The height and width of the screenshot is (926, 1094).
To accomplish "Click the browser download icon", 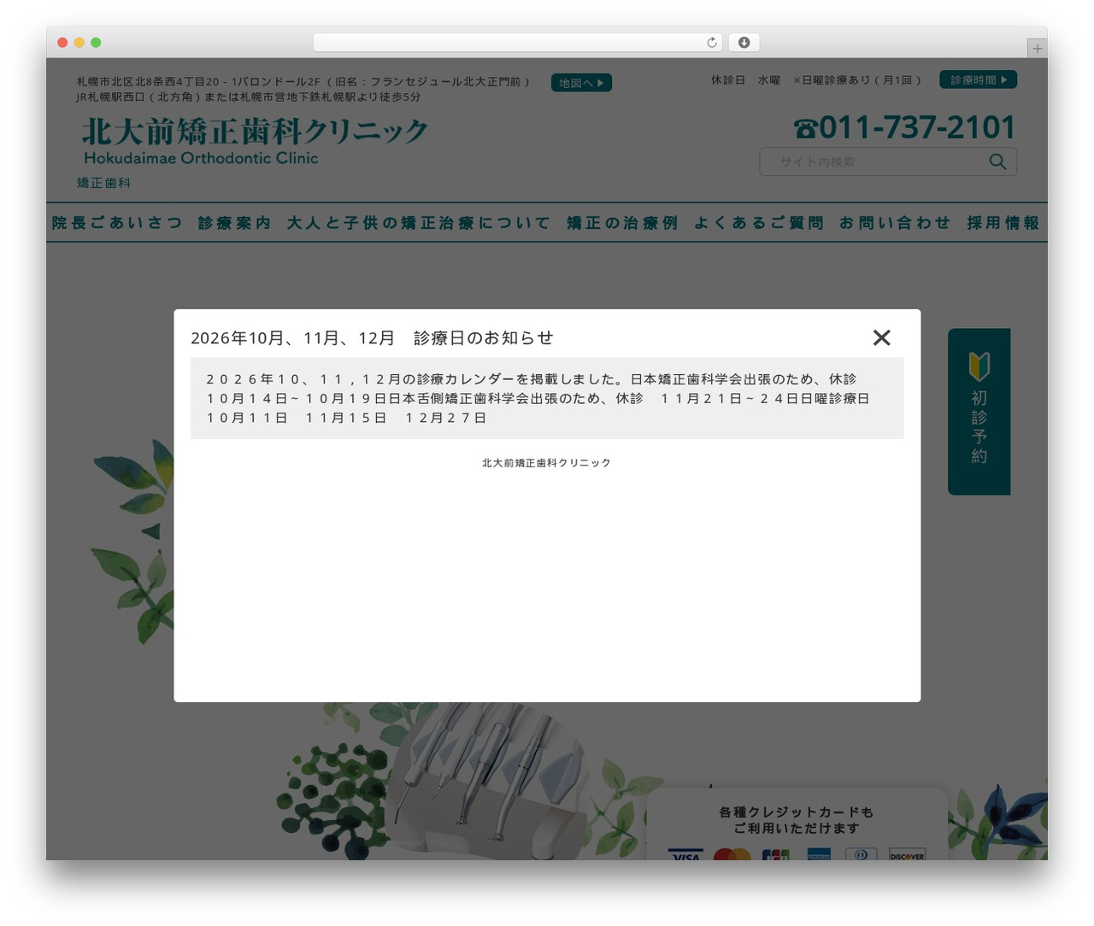I will pos(744,43).
